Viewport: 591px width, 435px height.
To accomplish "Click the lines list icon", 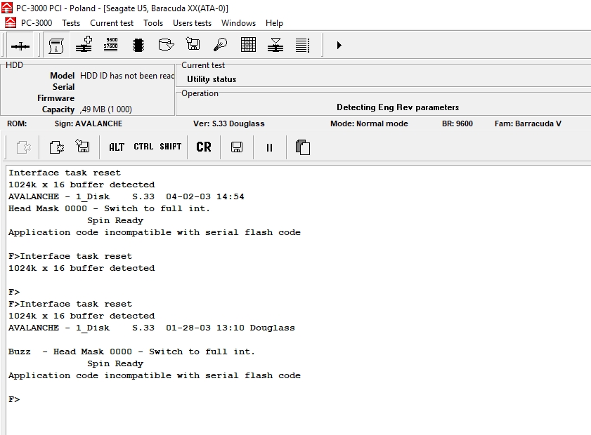I will pos(303,45).
